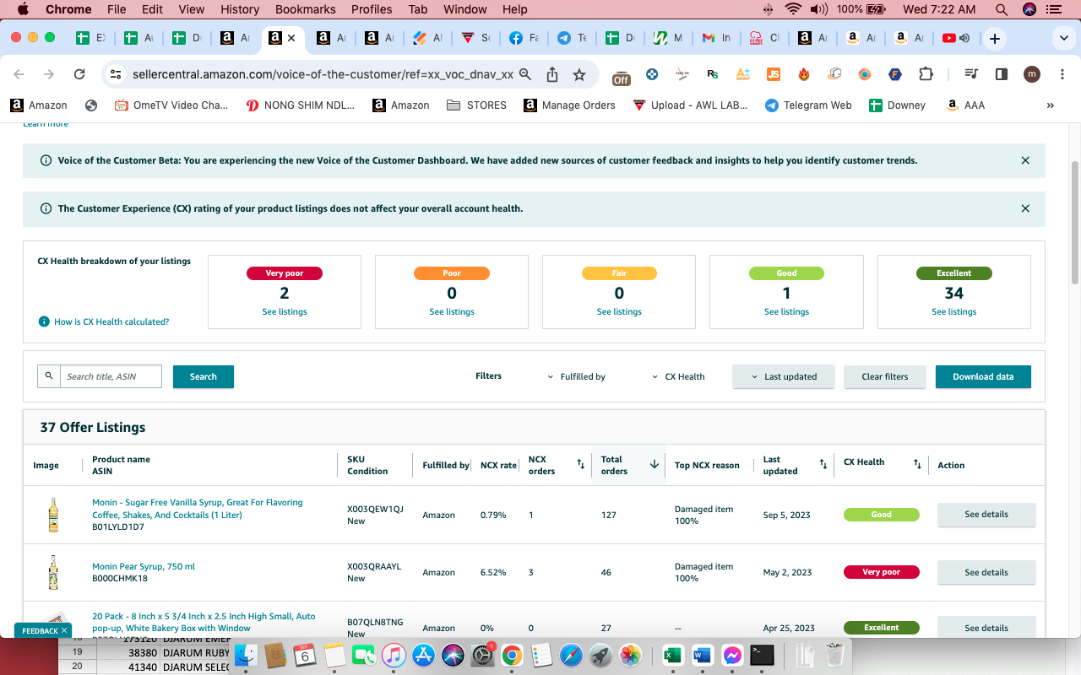Switch to Excel in the Dock
1081x675 pixels.
tap(673, 655)
